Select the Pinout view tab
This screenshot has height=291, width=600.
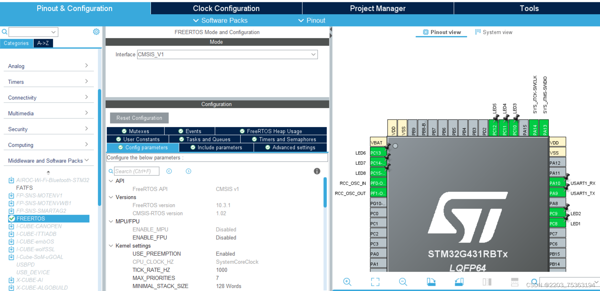point(442,32)
